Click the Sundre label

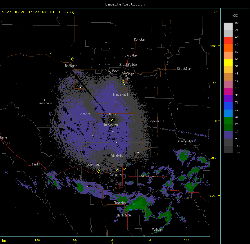pos(85,113)
